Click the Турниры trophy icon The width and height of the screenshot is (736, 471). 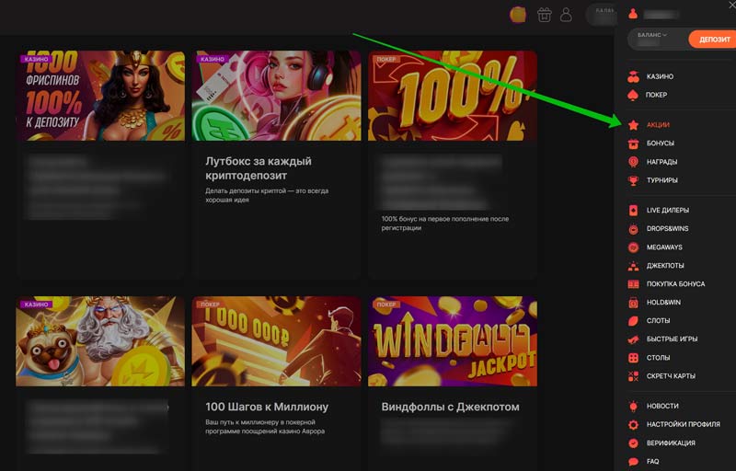633,180
